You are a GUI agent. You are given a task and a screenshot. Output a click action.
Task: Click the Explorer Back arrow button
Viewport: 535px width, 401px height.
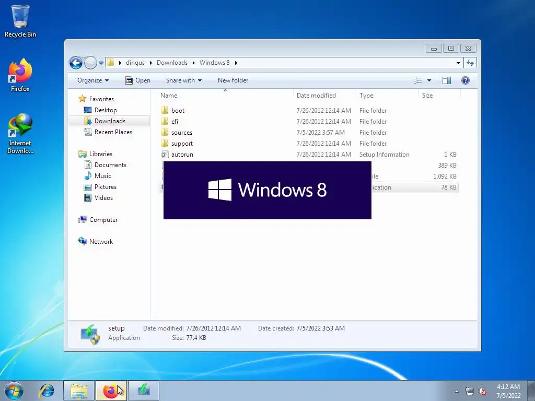(76, 63)
